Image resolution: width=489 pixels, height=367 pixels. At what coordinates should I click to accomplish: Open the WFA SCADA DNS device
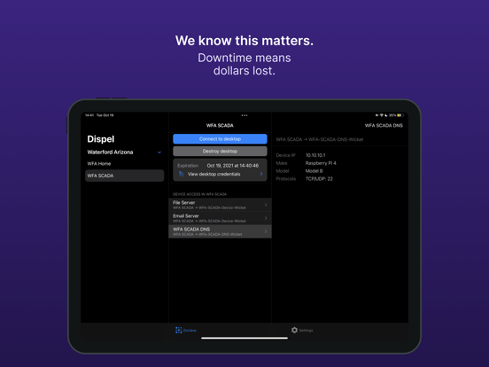(220, 231)
